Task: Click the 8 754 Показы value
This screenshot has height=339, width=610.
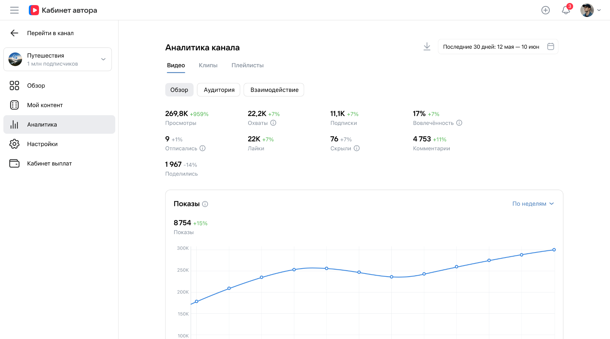Action: pos(182,223)
